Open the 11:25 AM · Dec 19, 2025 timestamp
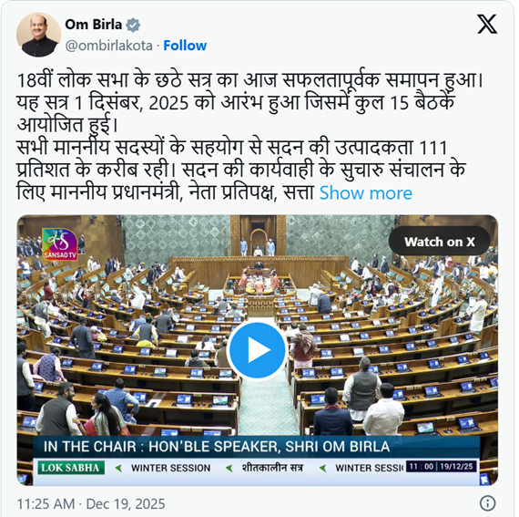 click(x=91, y=504)
